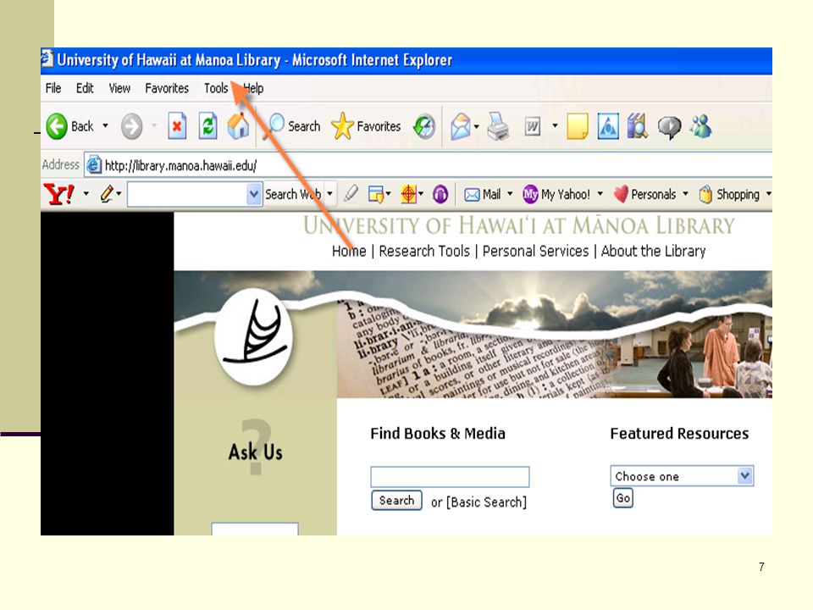Expand the Edit with Word dropdown arrow

[555, 125]
